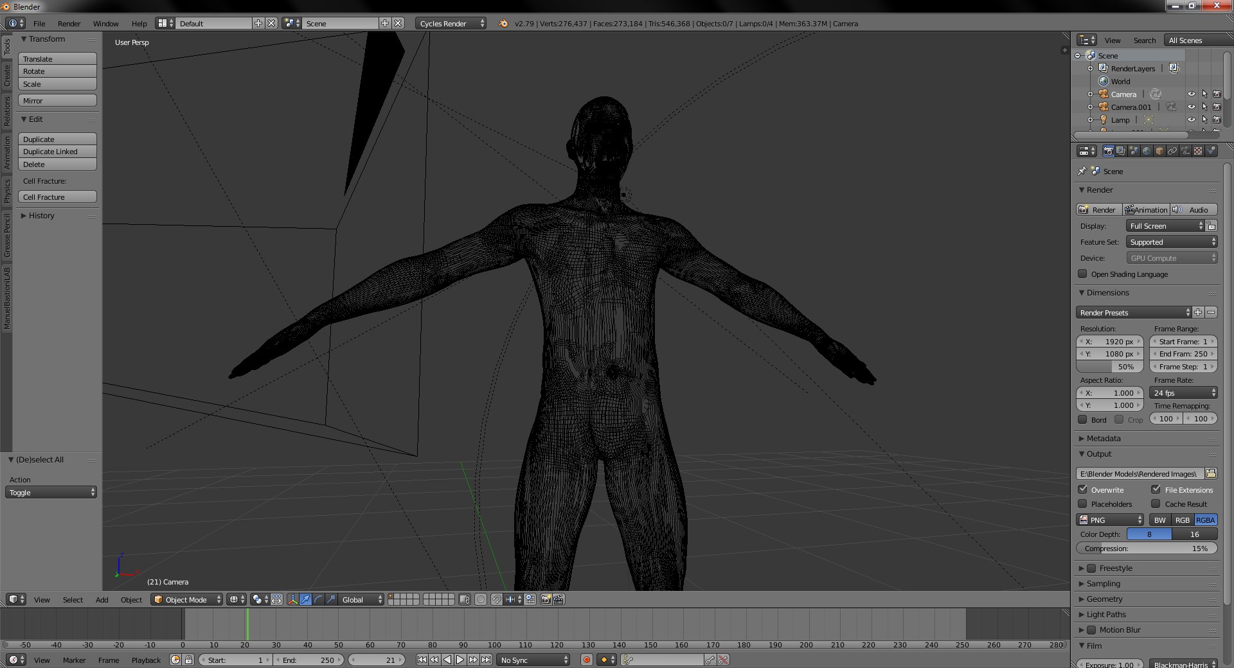This screenshot has height=668, width=1234.
Task: Select the Rotate manipulator arc icon
Action: click(x=318, y=599)
